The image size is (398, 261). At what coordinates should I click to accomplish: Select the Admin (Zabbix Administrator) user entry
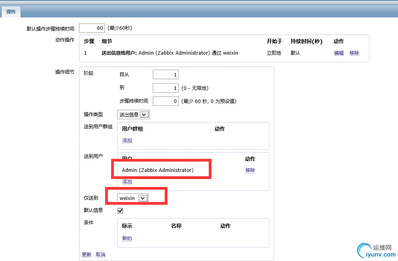pos(158,170)
